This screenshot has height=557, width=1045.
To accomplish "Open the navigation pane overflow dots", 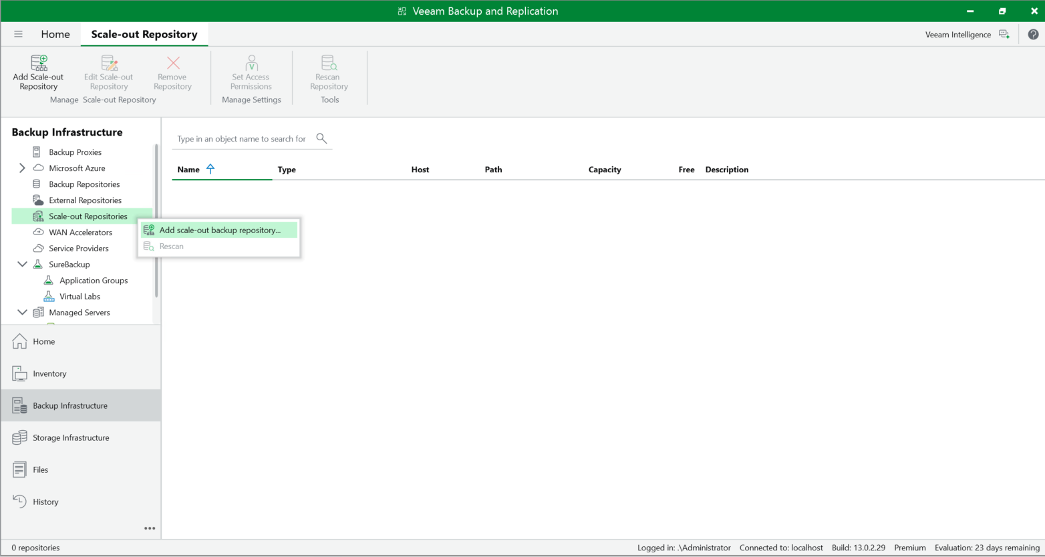I will [150, 528].
